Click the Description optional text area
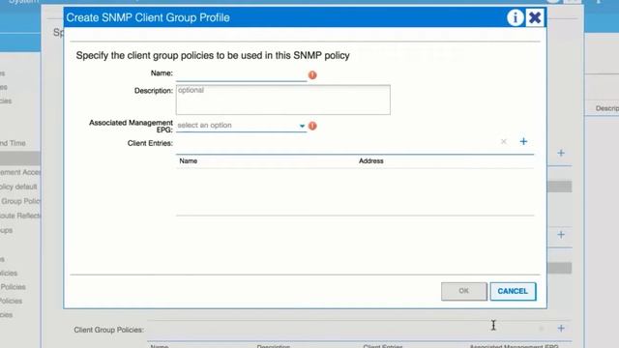The height and width of the screenshot is (348, 619). pos(283,100)
